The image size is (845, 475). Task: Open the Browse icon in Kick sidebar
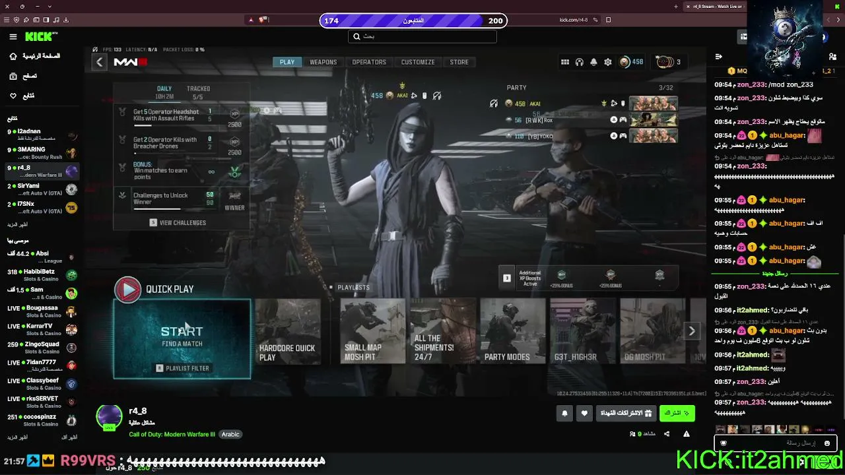(13, 76)
